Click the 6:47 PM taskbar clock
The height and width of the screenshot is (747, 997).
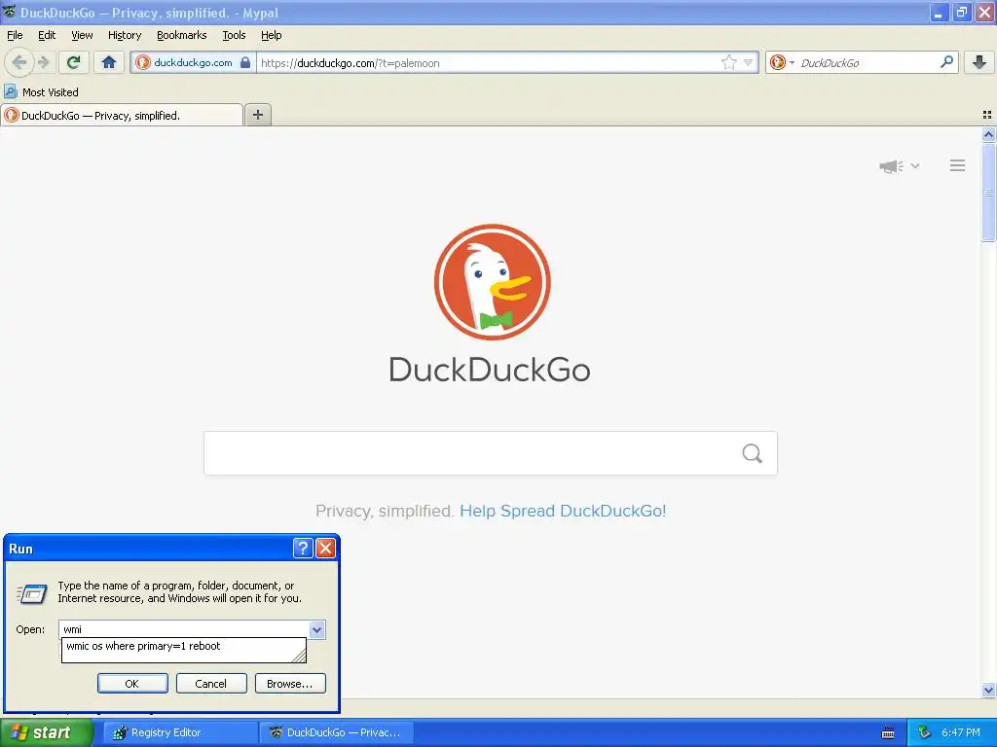pos(961,732)
